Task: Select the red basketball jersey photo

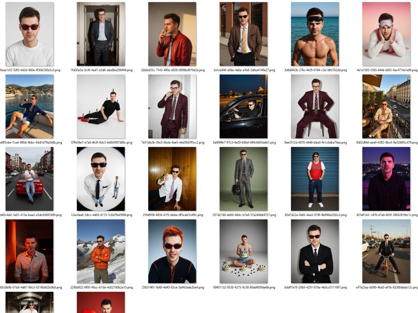Action: point(315,179)
